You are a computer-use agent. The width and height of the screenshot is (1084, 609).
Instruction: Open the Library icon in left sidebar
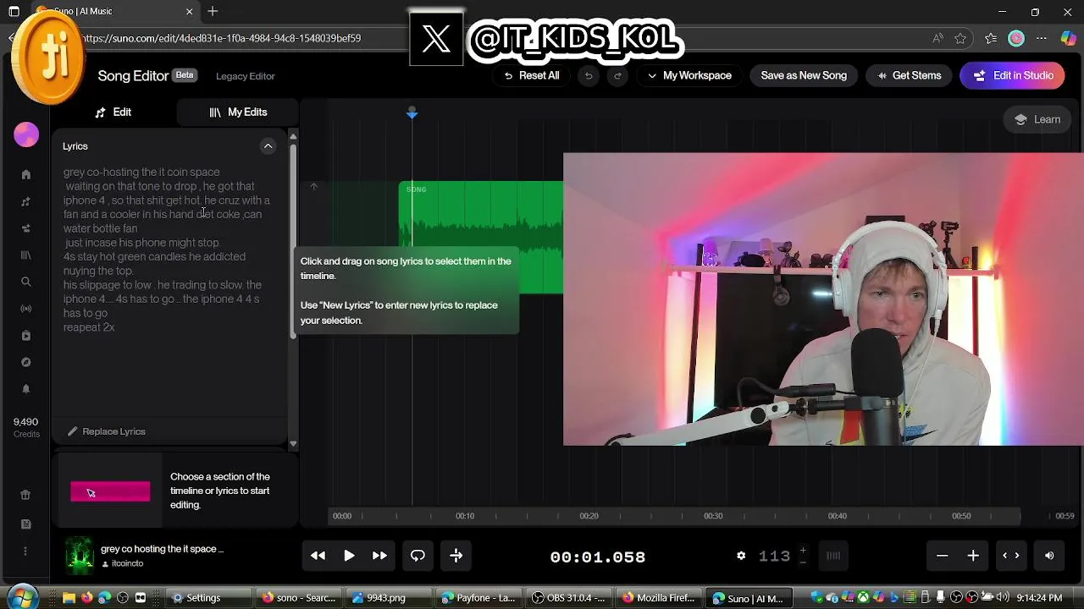click(x=26, y=255)
